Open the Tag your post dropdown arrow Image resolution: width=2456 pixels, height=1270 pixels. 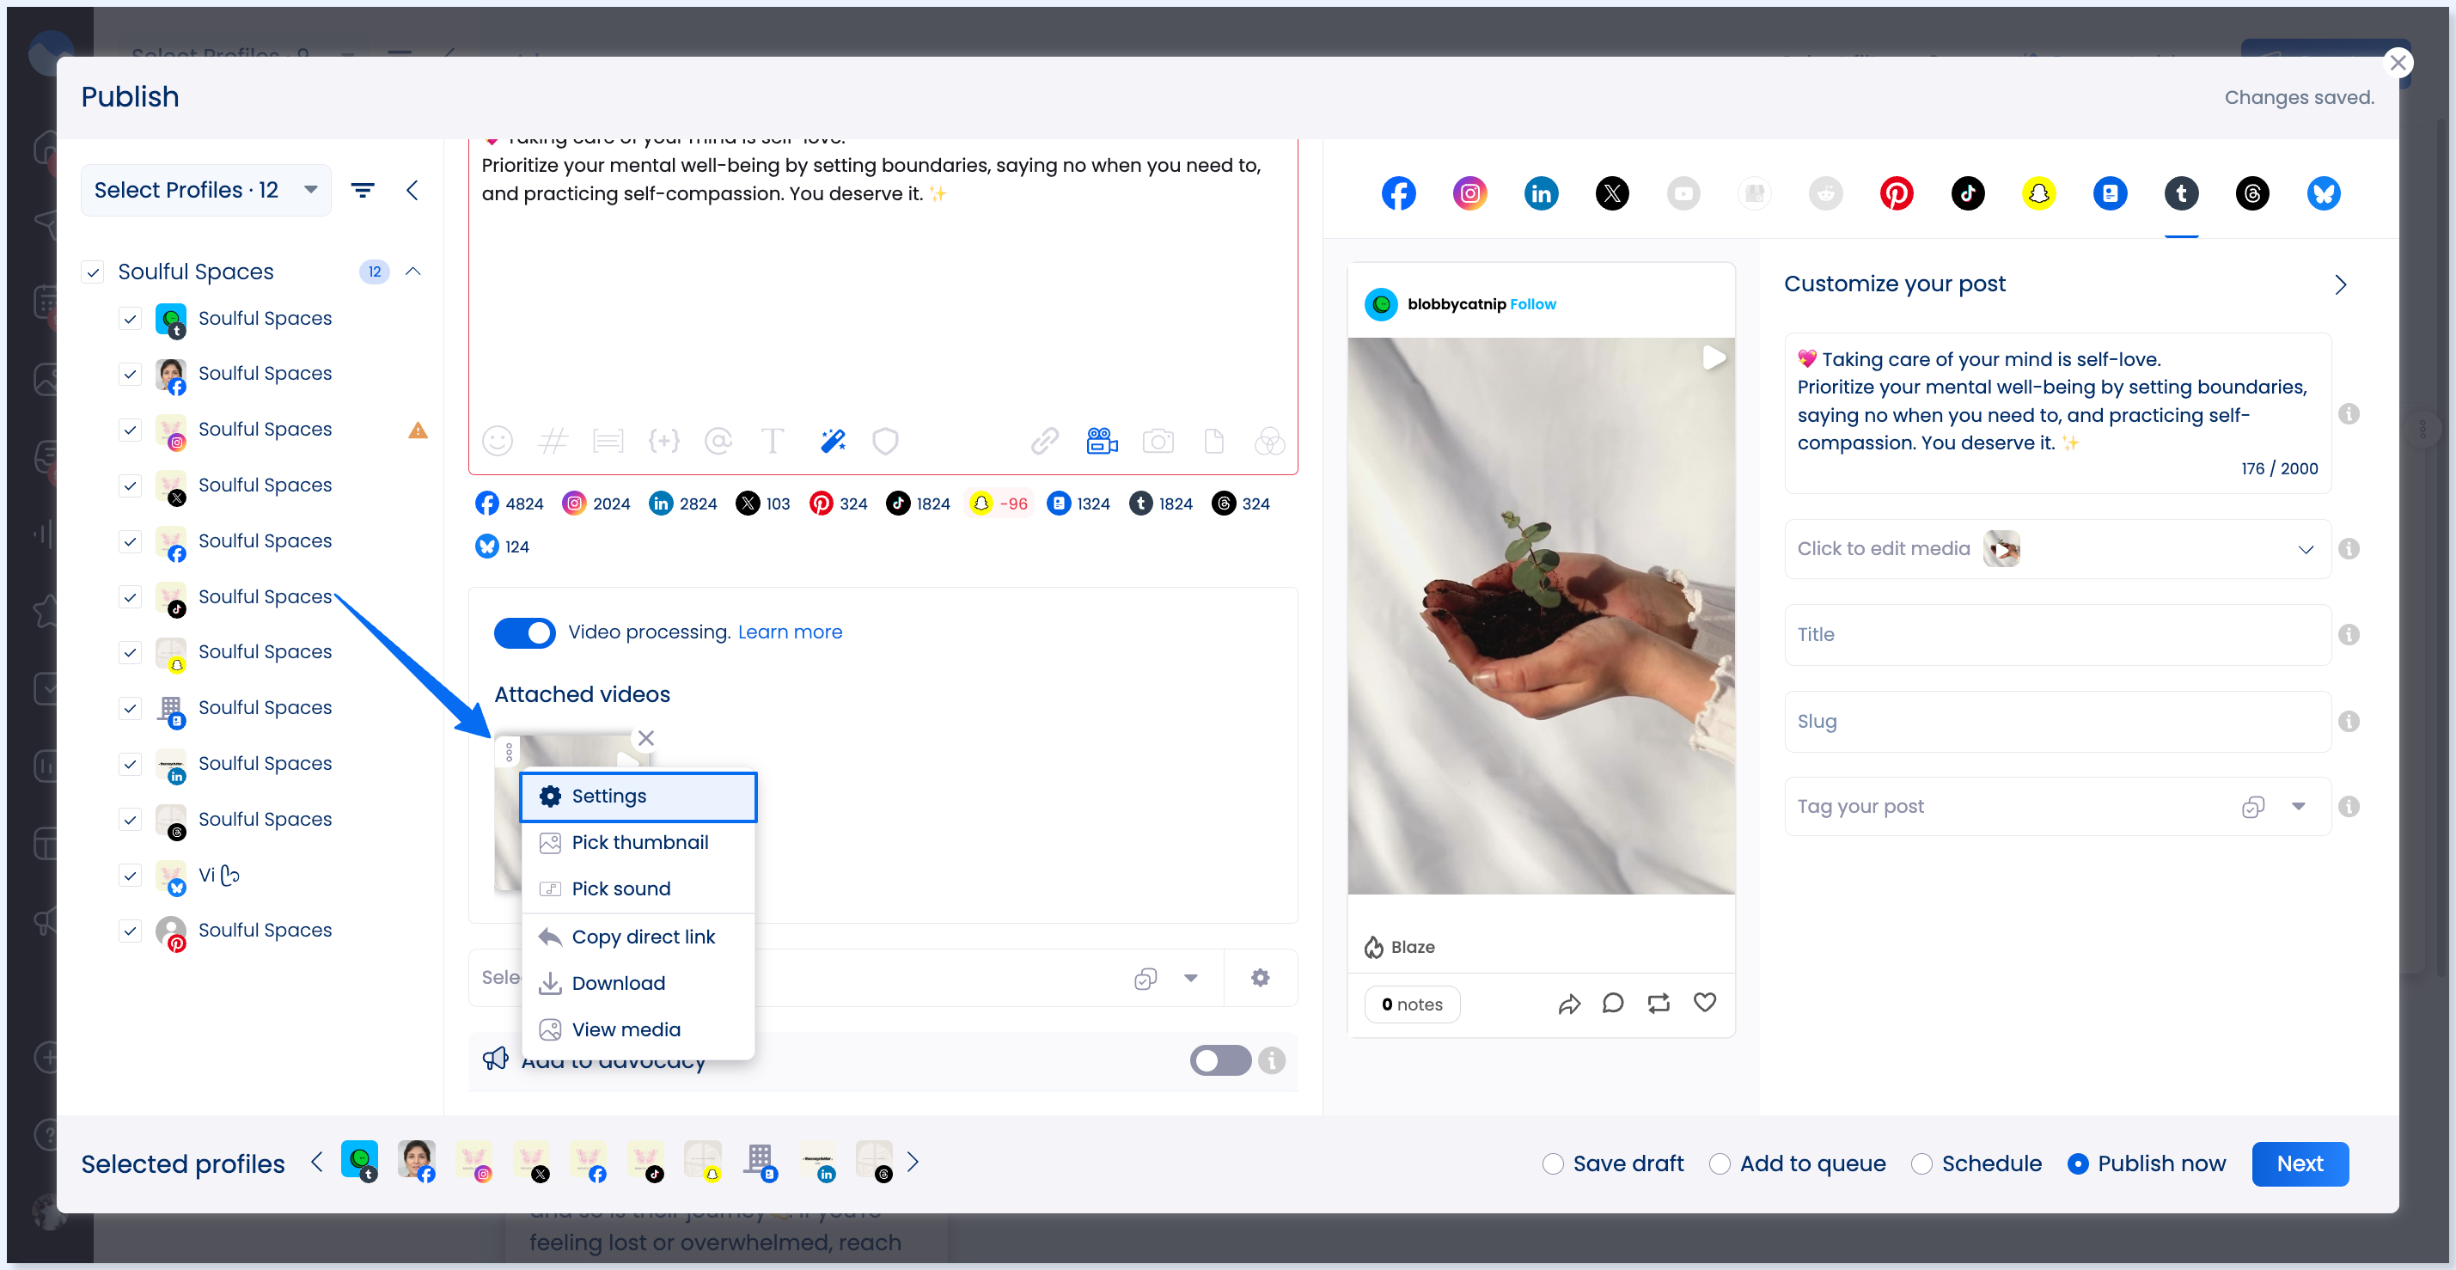tap(2298, 807)
